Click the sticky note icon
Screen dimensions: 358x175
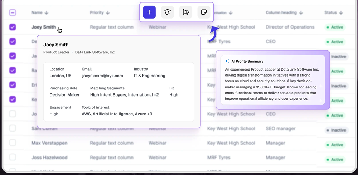204,12
